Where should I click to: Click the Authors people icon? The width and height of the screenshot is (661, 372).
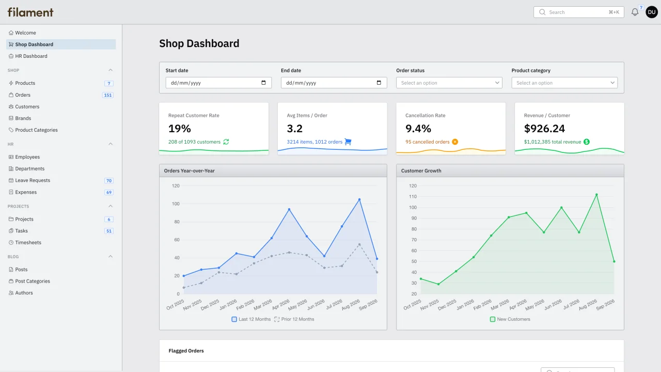[11, 293]
